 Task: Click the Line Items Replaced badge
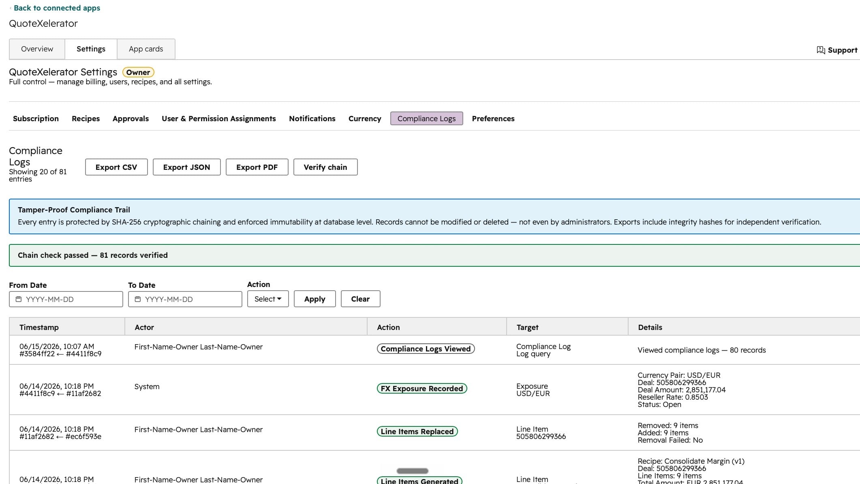coord(417,431)
